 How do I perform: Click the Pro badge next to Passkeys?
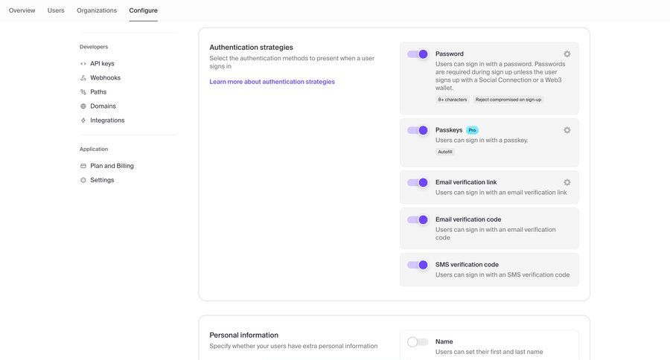pyautogui.click(x=472, y=130)
